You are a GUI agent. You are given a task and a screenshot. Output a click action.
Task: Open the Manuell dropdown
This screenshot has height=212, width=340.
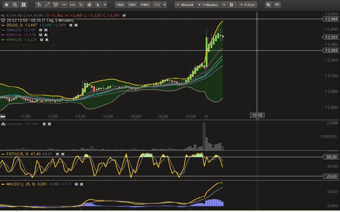[x=185, y=5]
